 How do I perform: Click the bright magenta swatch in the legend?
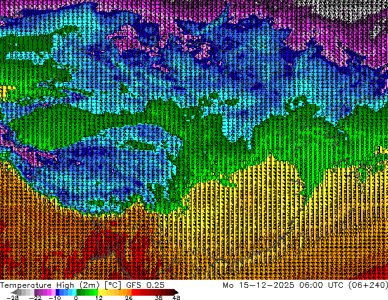[49, 292]
